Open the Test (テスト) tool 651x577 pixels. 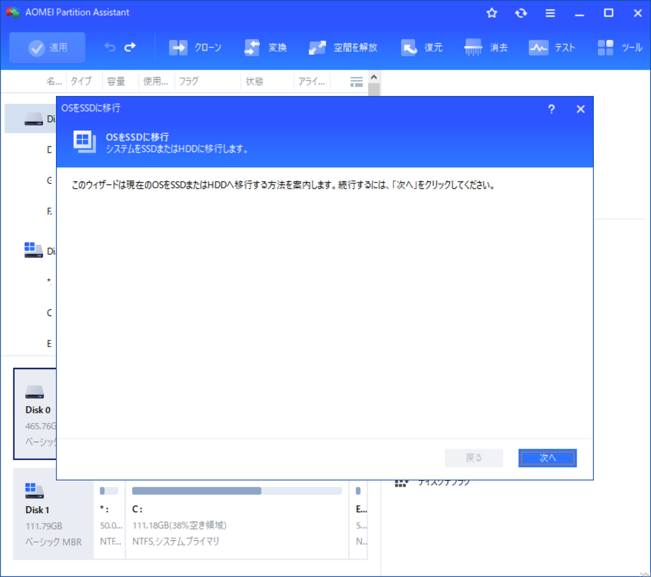(552, 48)
